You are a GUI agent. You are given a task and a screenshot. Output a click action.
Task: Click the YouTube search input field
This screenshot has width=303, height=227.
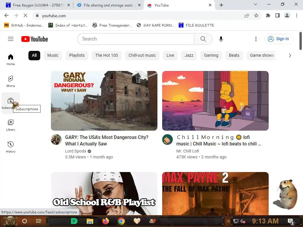136,39
